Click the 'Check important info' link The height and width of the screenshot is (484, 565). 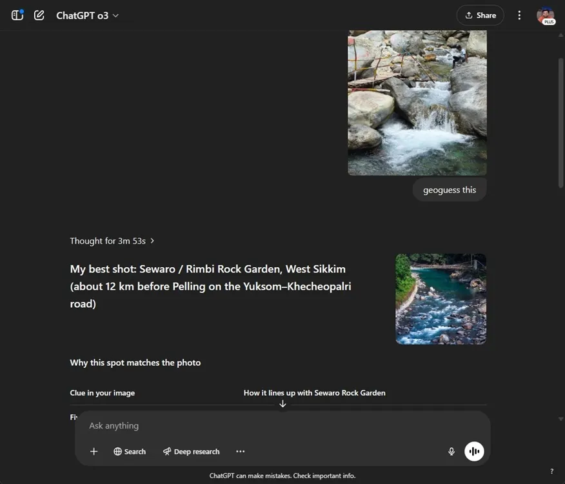[324, 476]
